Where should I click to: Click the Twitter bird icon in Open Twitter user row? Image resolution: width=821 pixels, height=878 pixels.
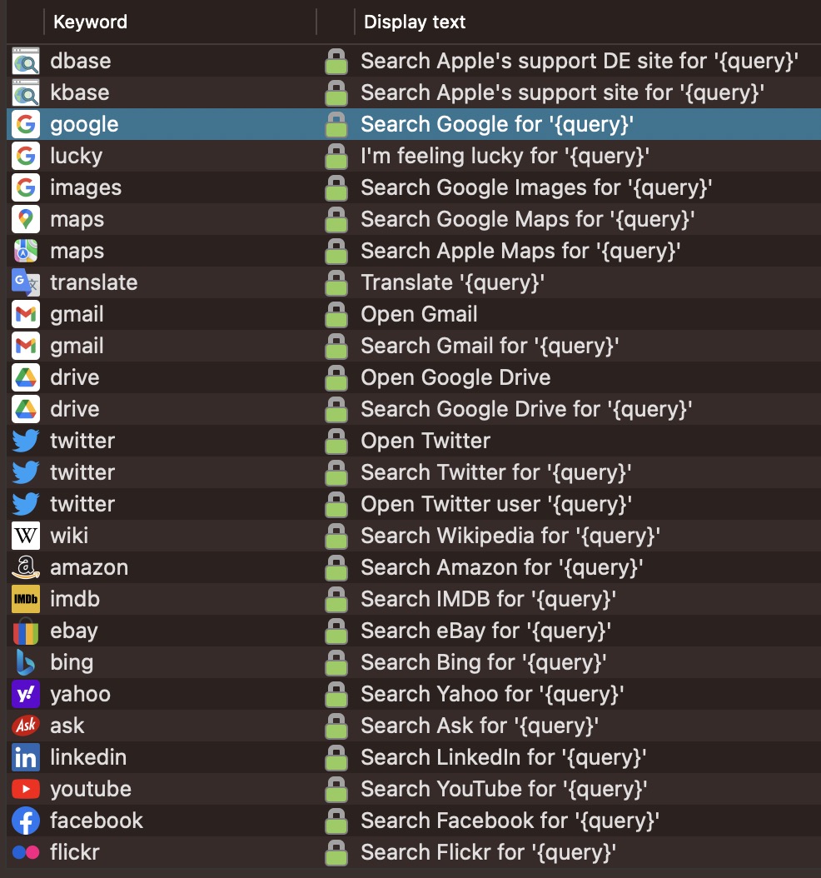pyautogui.click(x=26, y=504)
